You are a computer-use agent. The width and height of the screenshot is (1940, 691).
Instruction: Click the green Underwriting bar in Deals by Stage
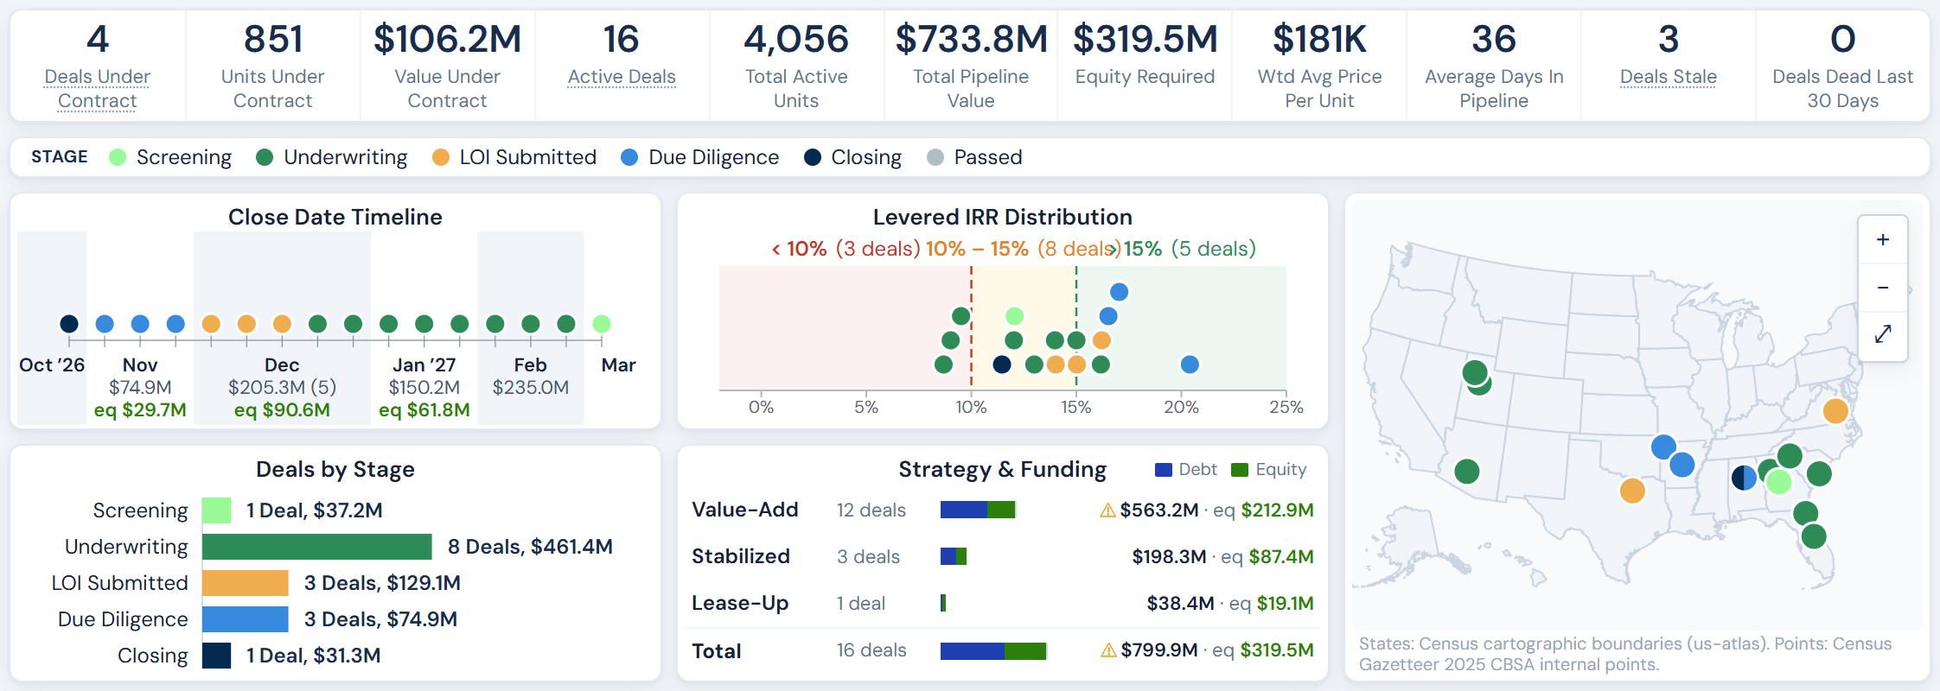coord(317,547)
